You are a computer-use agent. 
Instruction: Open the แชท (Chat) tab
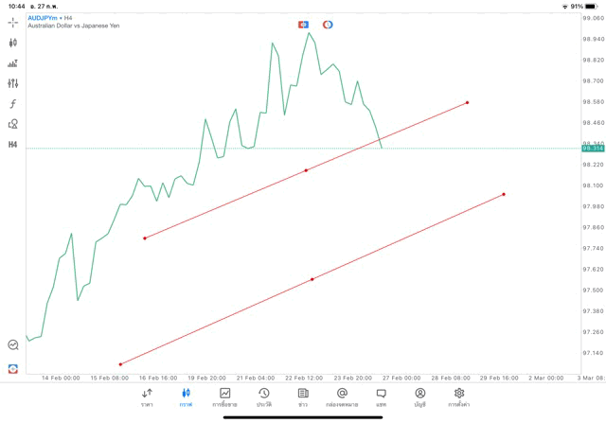click(381, 397)
